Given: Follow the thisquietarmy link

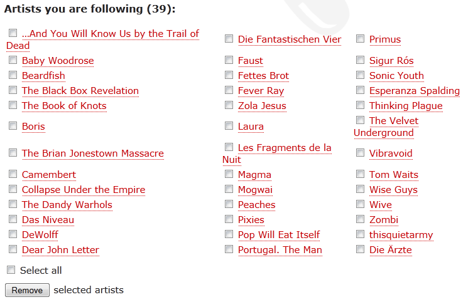Looking at the screenshot, I should pyautogui.click(x=401, y=235).
